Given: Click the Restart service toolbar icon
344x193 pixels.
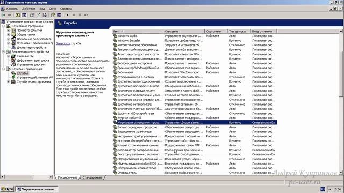Looking at the screenshot, I should click(x=86, y=15).
